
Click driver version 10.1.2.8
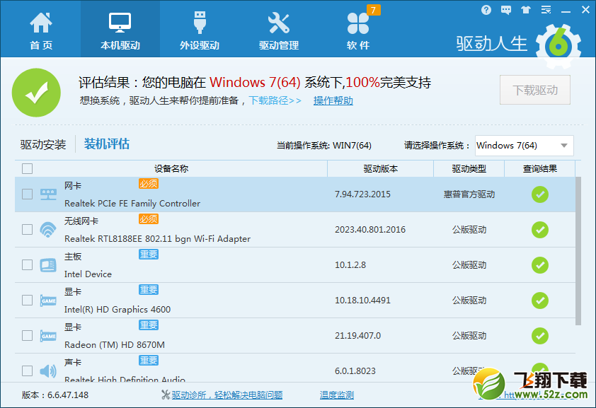point(350,265)
